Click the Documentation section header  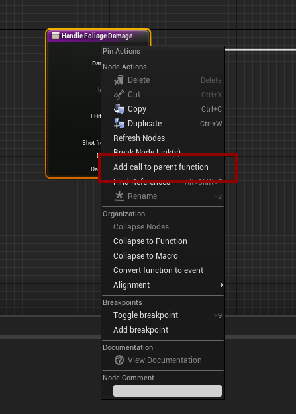[x=128, y=347]
